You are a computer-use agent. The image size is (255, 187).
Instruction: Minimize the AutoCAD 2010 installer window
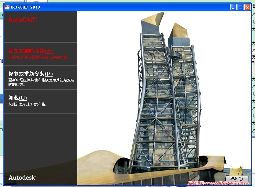point(233,7)
